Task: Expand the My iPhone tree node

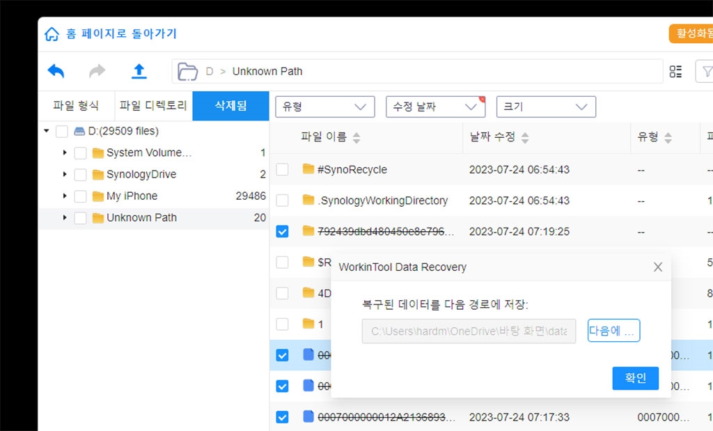Action: (65, 196)
